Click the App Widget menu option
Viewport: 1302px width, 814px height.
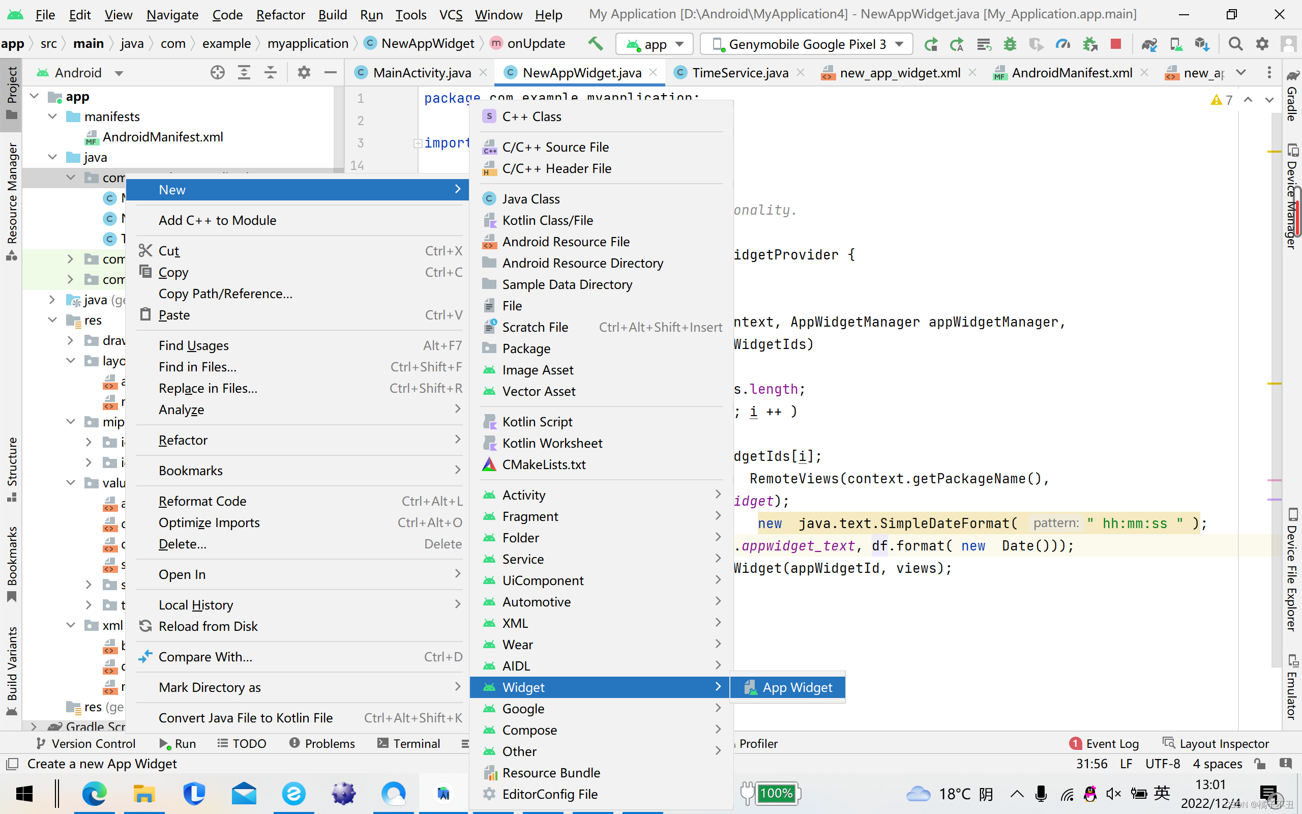tap(797, 687)
